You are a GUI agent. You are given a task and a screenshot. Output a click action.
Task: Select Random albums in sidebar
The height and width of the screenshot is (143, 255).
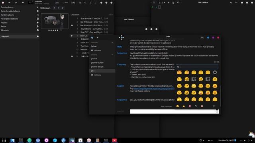click(19, 15)
